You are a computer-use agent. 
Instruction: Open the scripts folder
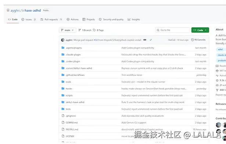[x=69, y=95]
